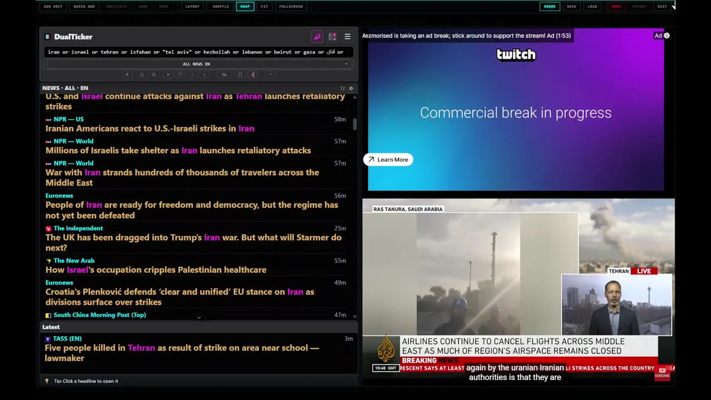Collapse the ticker toolbar with up chevron

point(271,74)
